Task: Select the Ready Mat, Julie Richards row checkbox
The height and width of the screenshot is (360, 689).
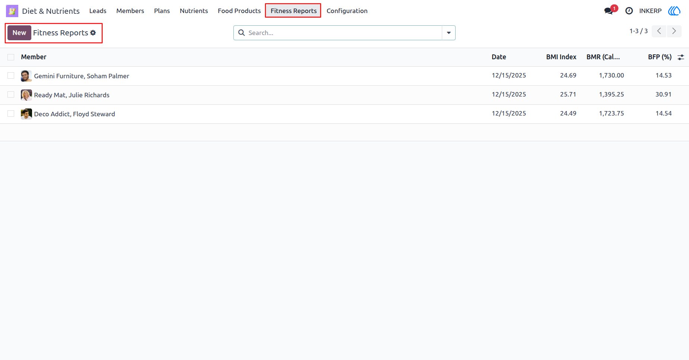Action: (11, 95)
